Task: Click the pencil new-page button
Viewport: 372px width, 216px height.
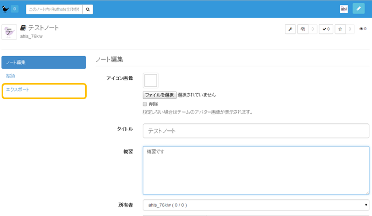Action: click(359, 9)
